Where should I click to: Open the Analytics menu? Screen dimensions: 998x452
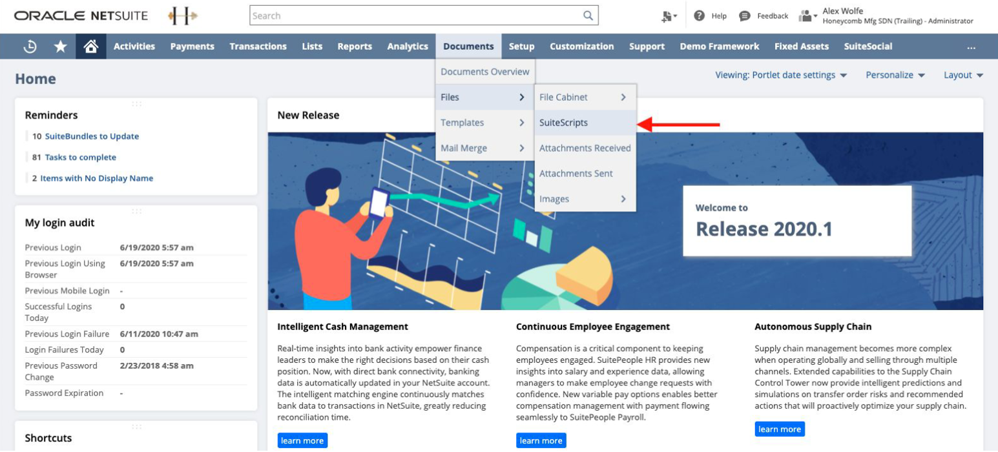(x=408, y=46)
